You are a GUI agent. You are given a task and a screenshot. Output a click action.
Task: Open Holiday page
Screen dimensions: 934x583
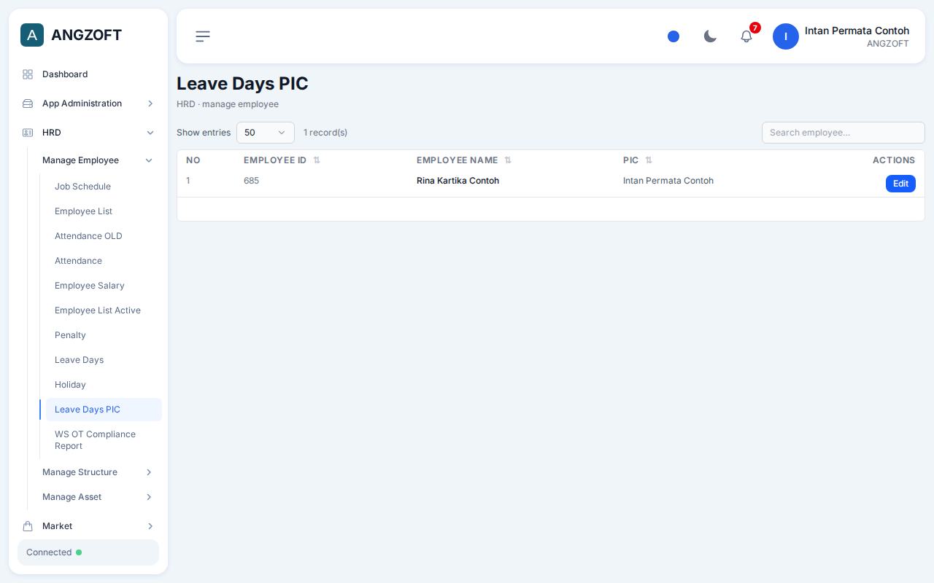tap(104, 385)
